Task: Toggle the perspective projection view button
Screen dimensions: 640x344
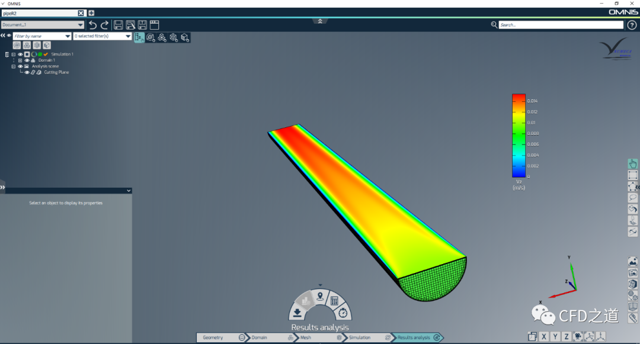Action: click(x=532, y=336)
